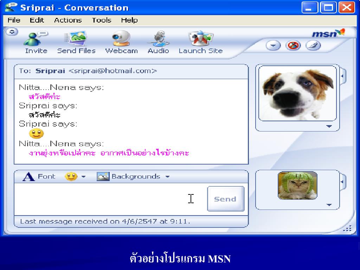Click the window resize grip

[x=347, y=228]
